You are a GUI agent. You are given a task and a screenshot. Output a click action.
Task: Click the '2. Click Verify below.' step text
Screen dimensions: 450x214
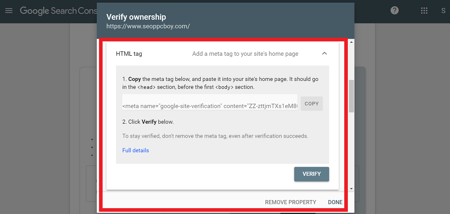[x=148, y=122]
